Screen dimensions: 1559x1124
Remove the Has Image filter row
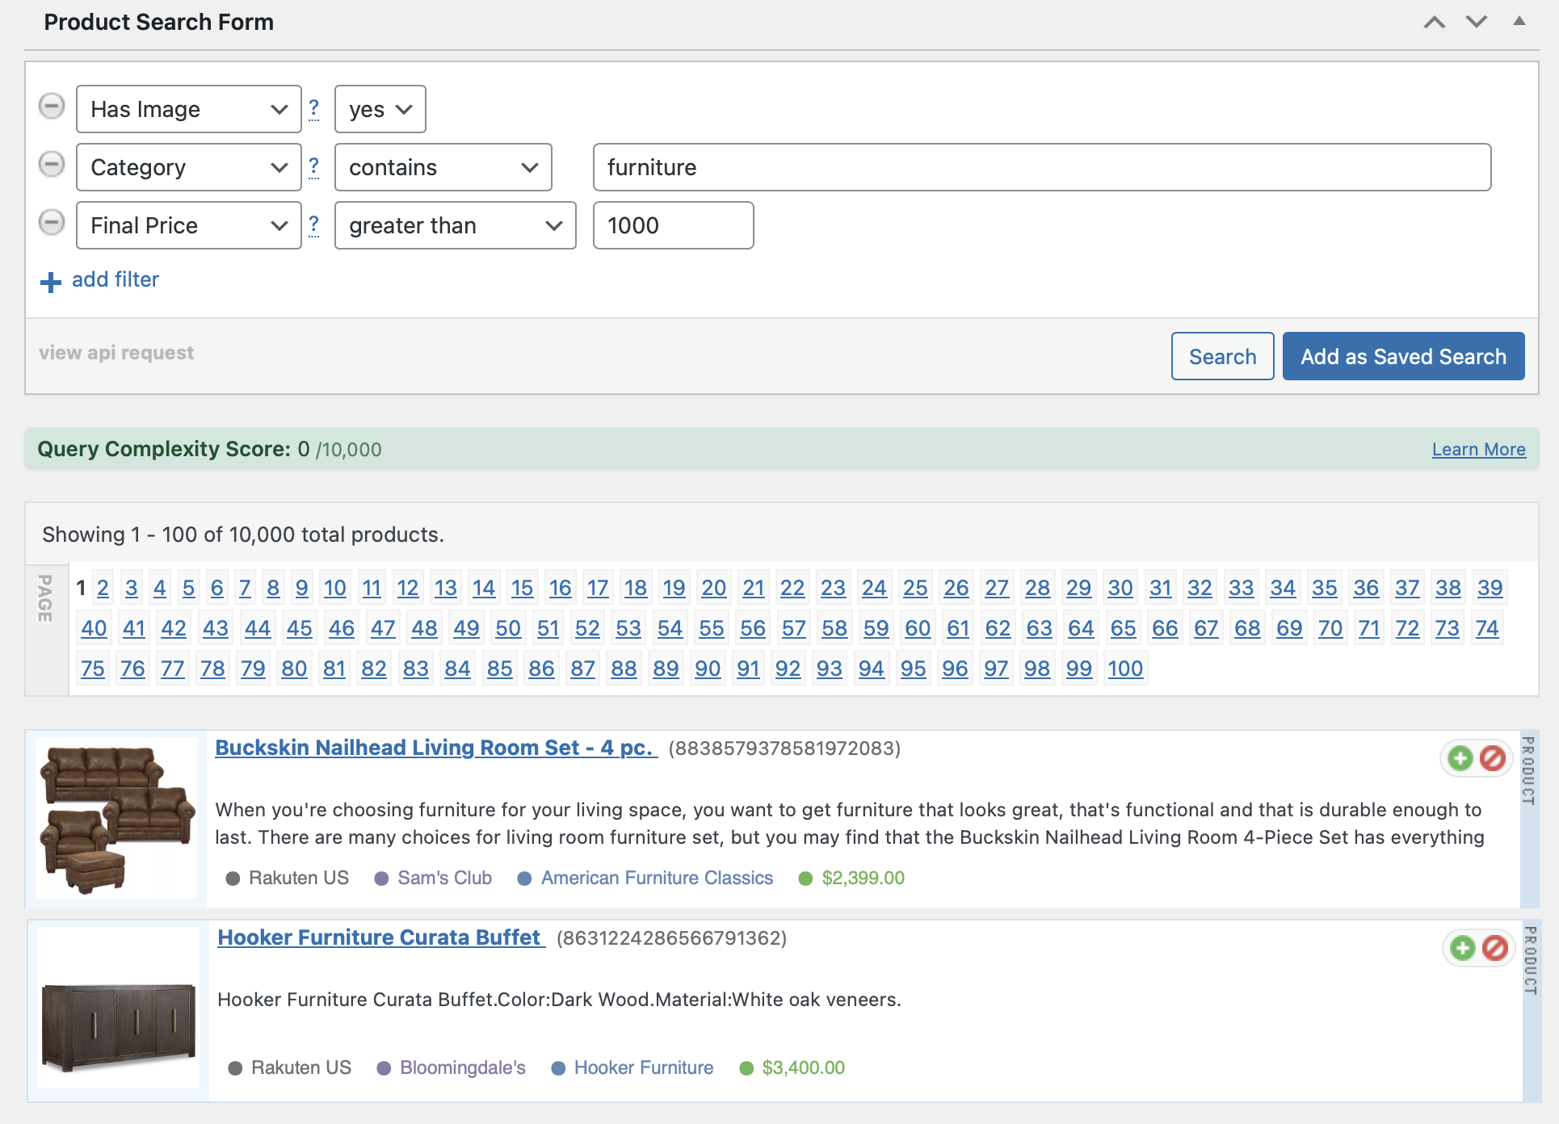52,107
